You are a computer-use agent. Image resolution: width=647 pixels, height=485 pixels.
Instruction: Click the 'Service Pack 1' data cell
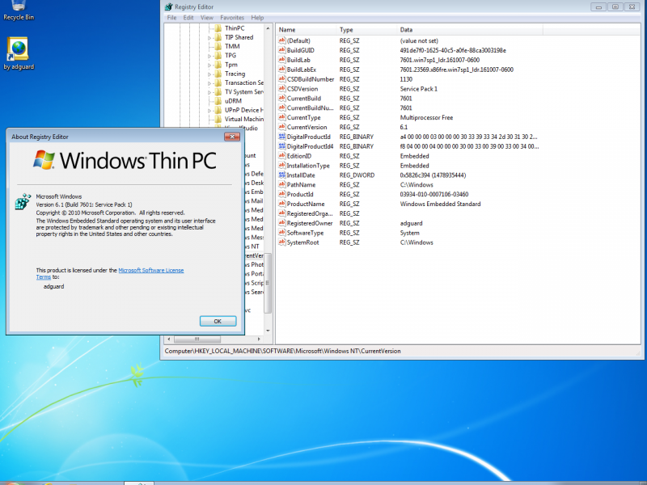click(418, 89)
